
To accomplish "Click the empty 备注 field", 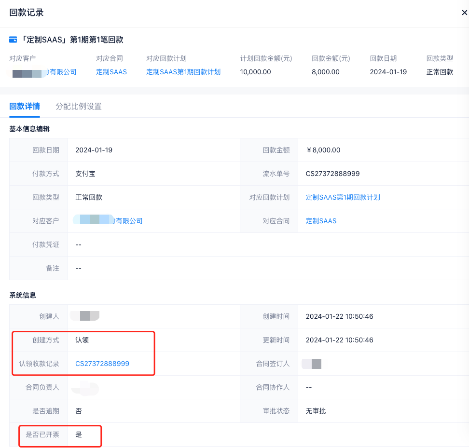I will tap(79, 269).
